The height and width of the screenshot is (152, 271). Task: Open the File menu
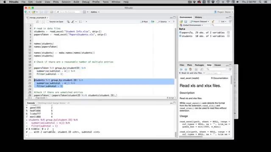pyautogui.click(x=23, y=2)
